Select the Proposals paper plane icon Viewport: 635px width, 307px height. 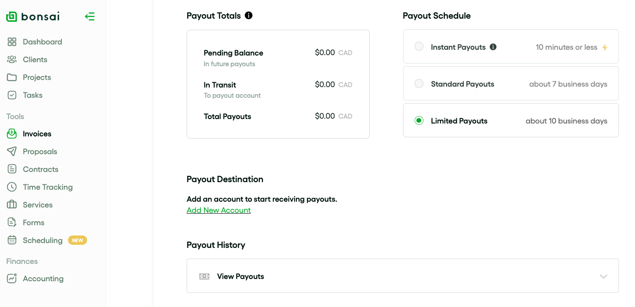12,151
